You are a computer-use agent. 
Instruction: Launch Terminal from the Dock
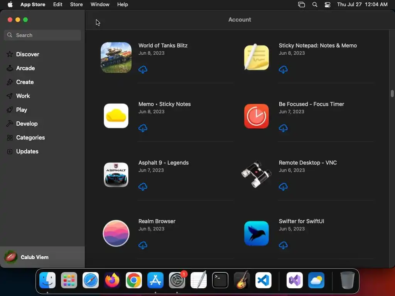pos(220,280)
